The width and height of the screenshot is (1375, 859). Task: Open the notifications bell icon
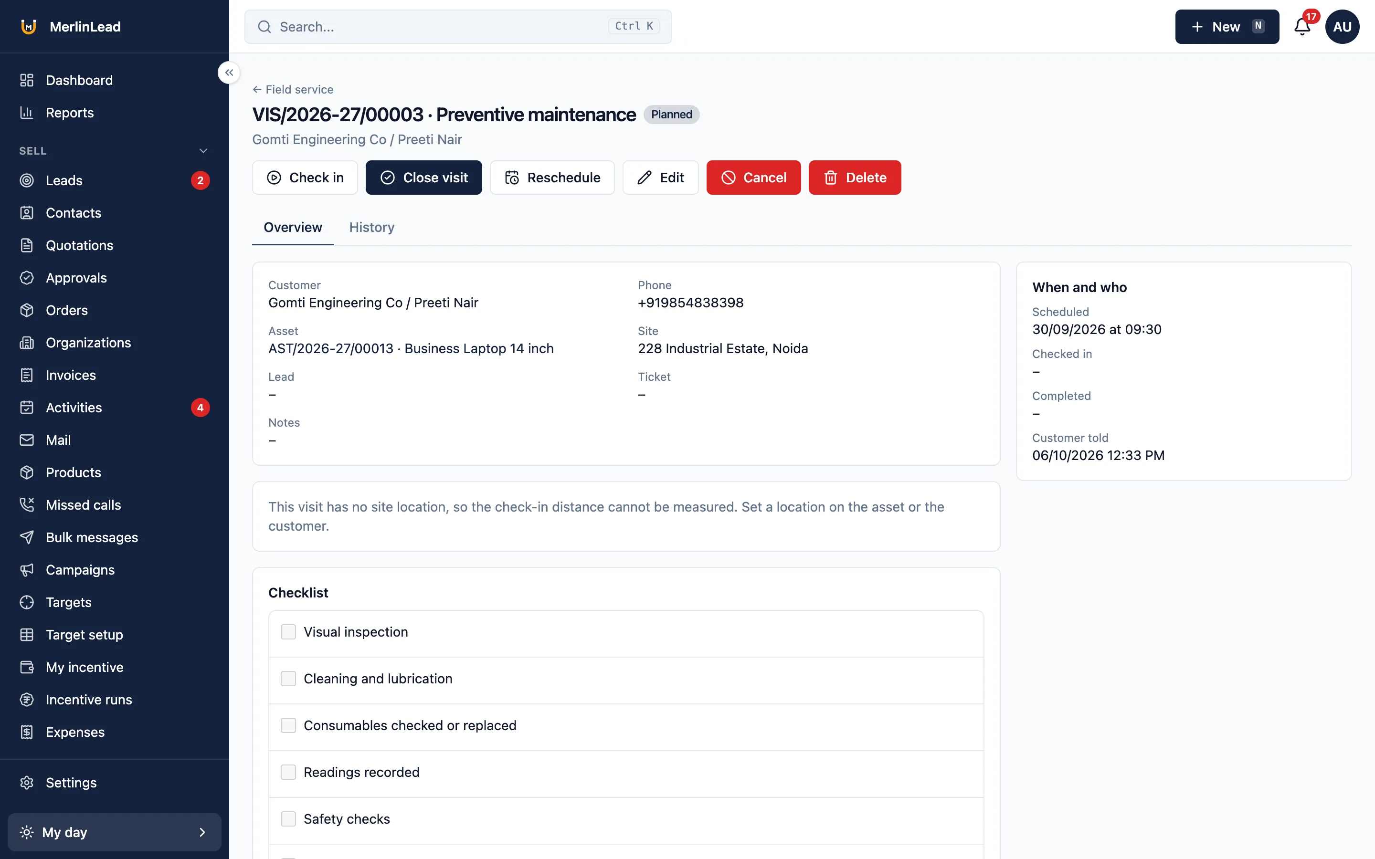click(1301, 27)
